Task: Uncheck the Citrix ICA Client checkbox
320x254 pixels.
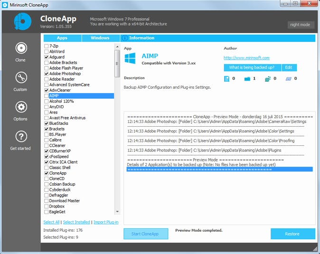Action: point(47,162)
